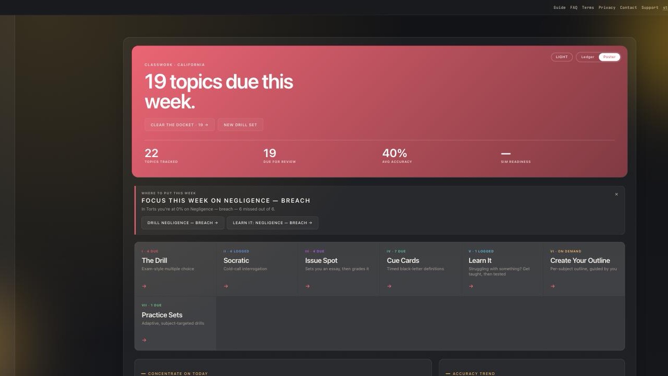Open the Terms page
The width and height of the screenshot is (668, 376).
click(x=588, y=8)
